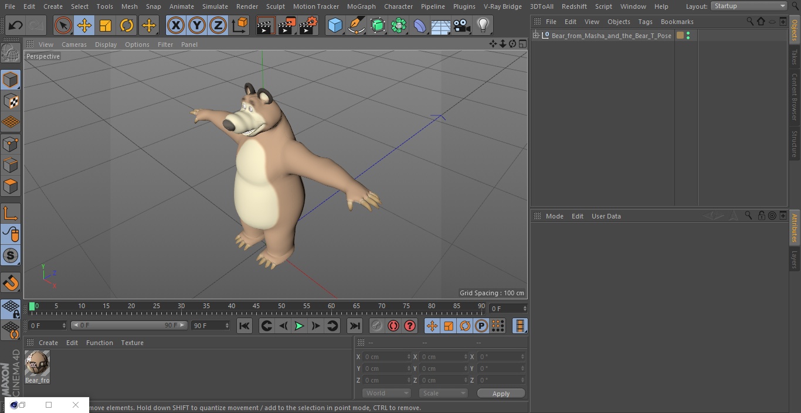
Task: Toggle Position keyframe recording
Action: 432,326
